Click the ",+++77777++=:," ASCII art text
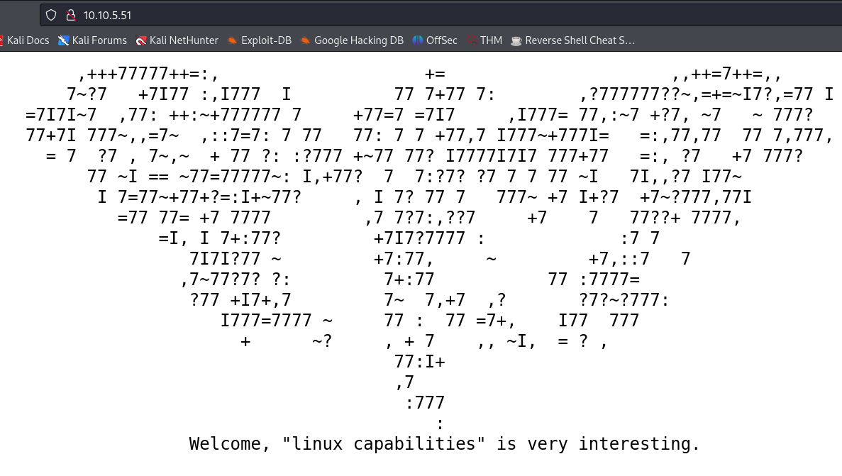Image resolution: width=842 pixels, height=476 pixels. 148,74
